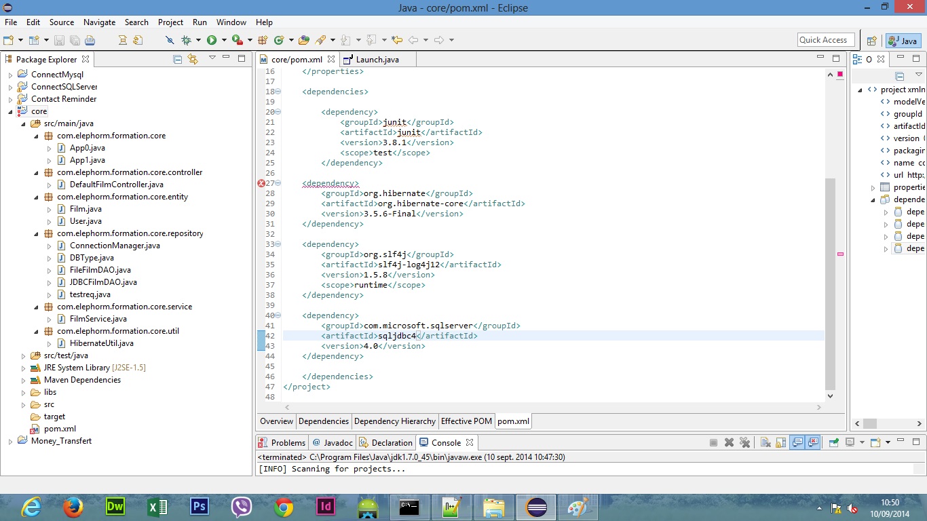This screenshot has width=927, height=521.
Task: Collapse com.elephorm.formation.core.repository package
Action: coord(36,233)
